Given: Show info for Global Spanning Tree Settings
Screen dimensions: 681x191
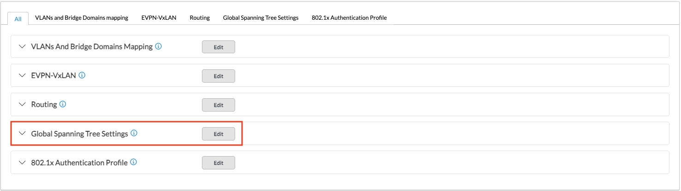Looking at the screenshot, I should click(134, 134).
